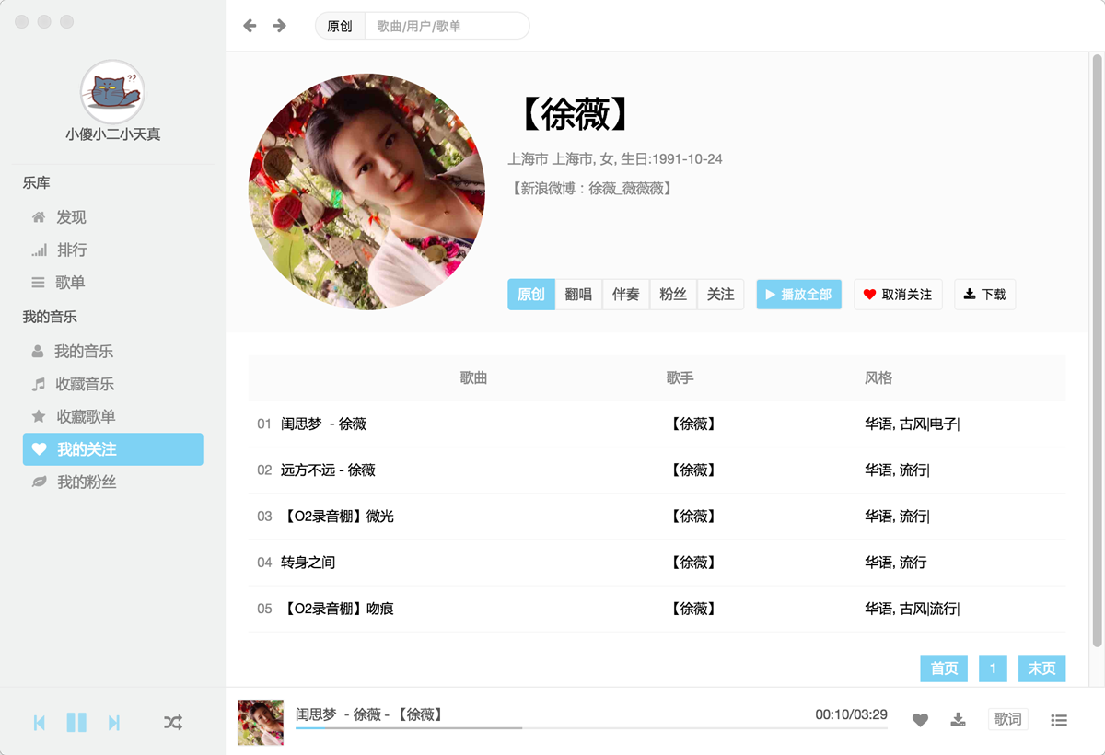
Task: Go to 末页 last page
Action: (1041, 668)
